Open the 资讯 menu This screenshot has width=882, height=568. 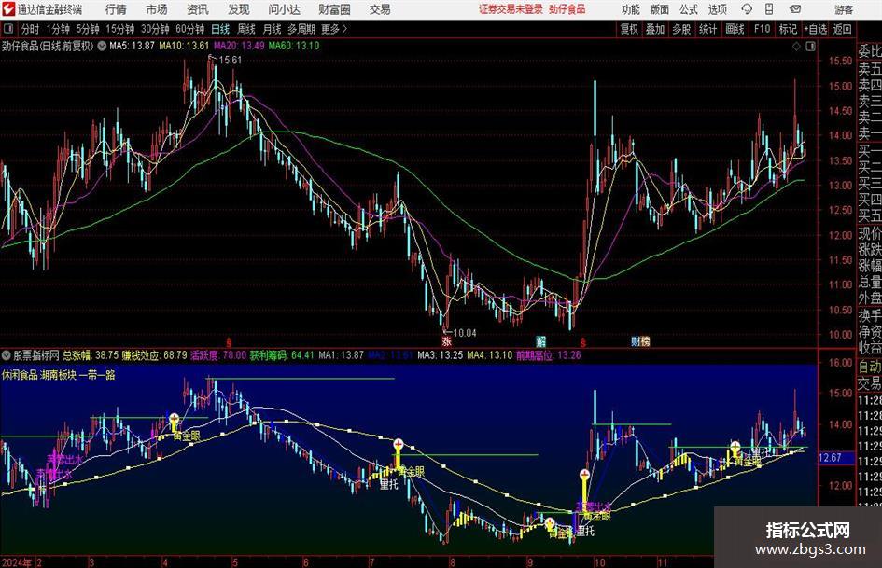[x=198, y=9]
